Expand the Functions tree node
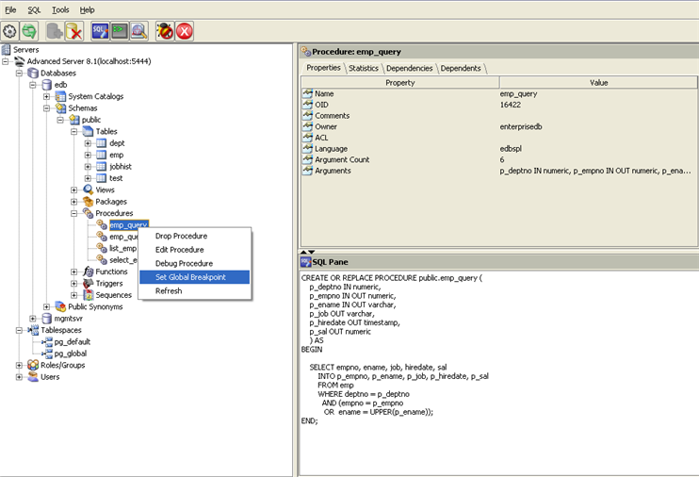Image resolution: width=699 pixels, height=477 pixels. (x=74, y=271)
